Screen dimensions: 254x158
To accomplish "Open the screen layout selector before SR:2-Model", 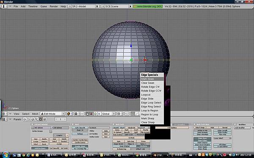I will point(70,6).
